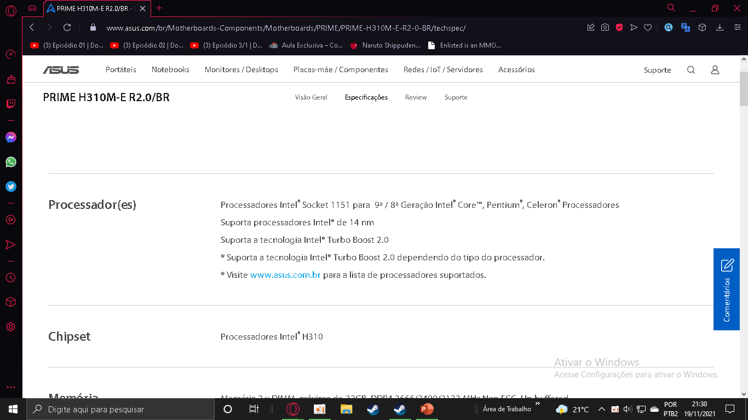
Task: Open the Notebooks menu
Action: click(170, 69)
